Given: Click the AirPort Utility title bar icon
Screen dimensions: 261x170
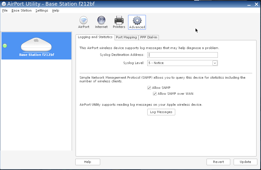Looking at the screenshot, I should [4, 4].
